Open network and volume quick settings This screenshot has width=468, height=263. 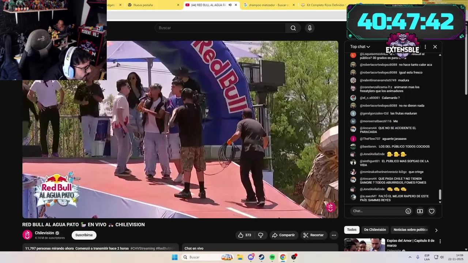click(x=440, y=257)
